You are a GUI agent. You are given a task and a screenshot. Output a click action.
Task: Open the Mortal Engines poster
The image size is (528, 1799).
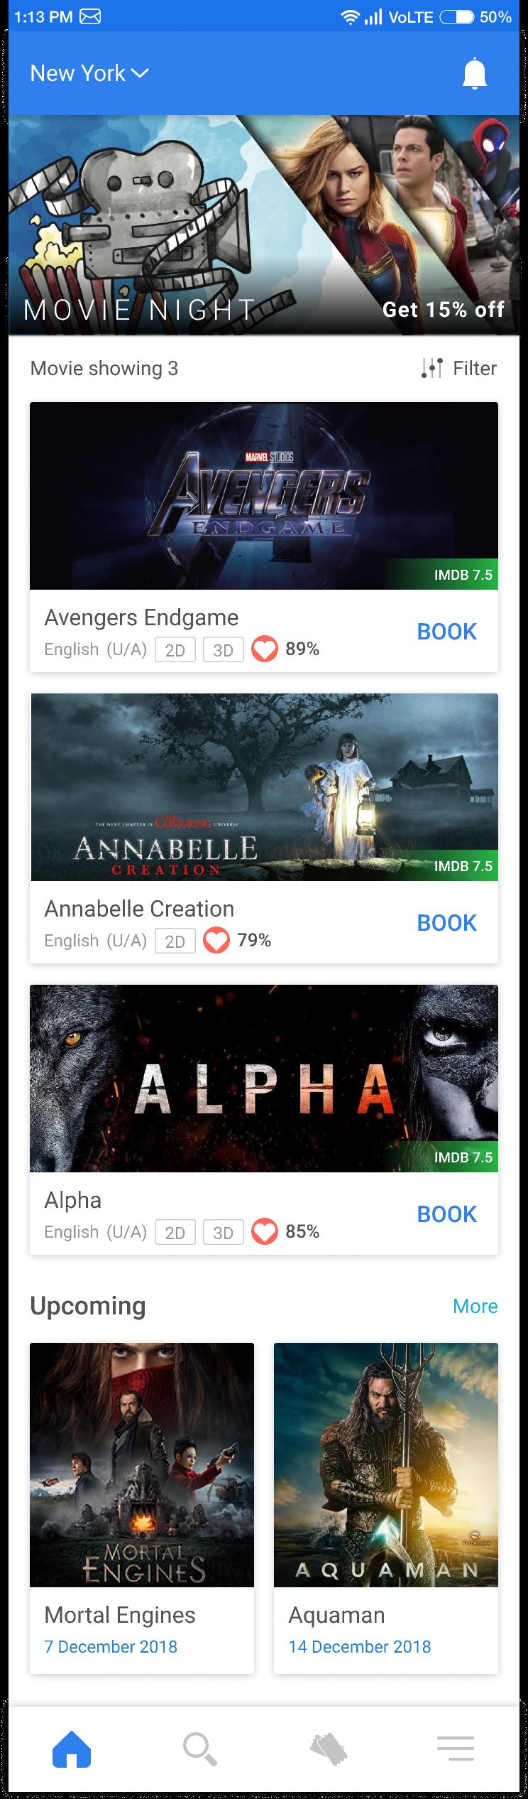pyautogui.click(x=142, y=1464)
